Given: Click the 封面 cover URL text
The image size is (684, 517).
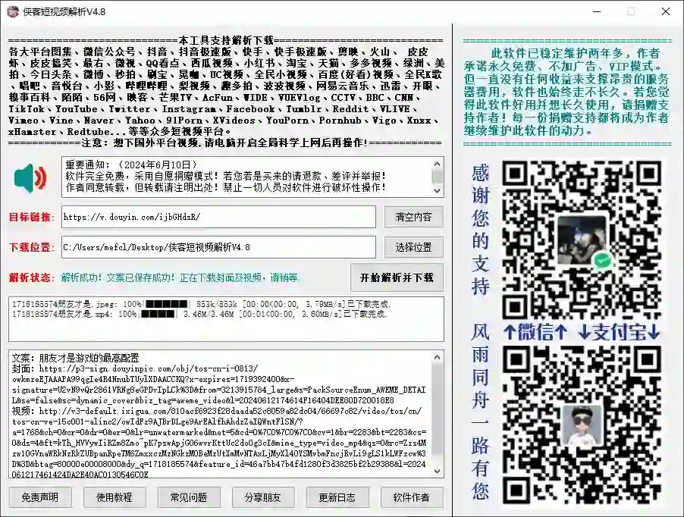Looking at the screenshot, I should [218, 384].
